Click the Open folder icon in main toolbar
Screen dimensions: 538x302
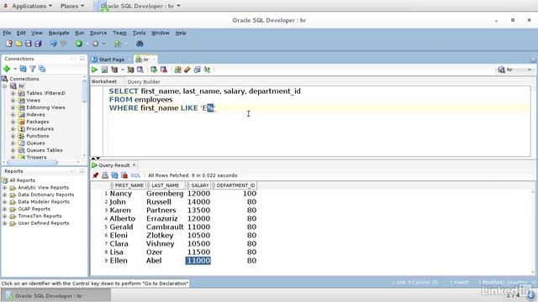(x=18, y=44)
